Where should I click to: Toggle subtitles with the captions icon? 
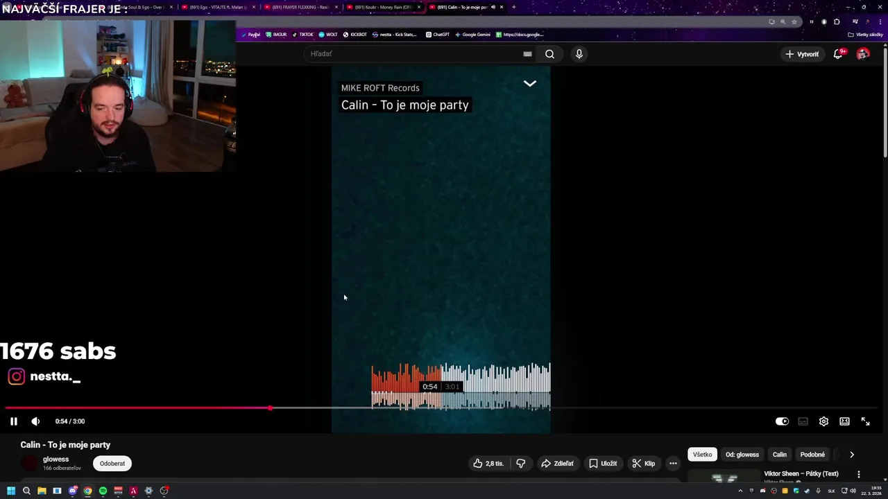803,421
